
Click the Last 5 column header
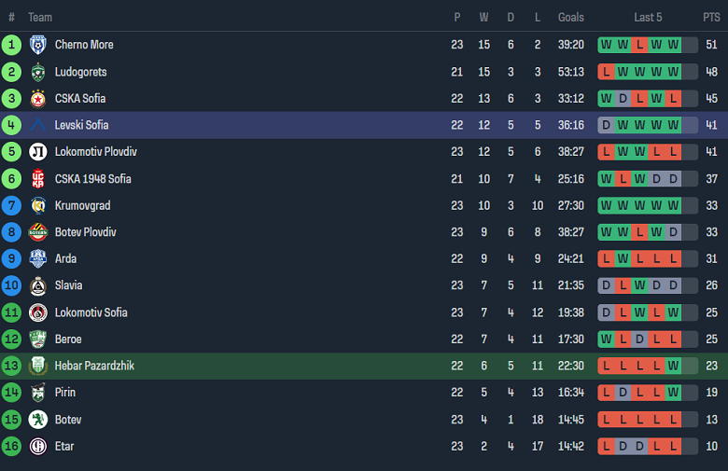pos(648,18)
